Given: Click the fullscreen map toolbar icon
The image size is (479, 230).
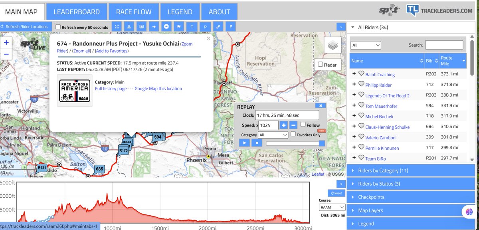Looking at the screenshot, I should [x=117, y=27].
